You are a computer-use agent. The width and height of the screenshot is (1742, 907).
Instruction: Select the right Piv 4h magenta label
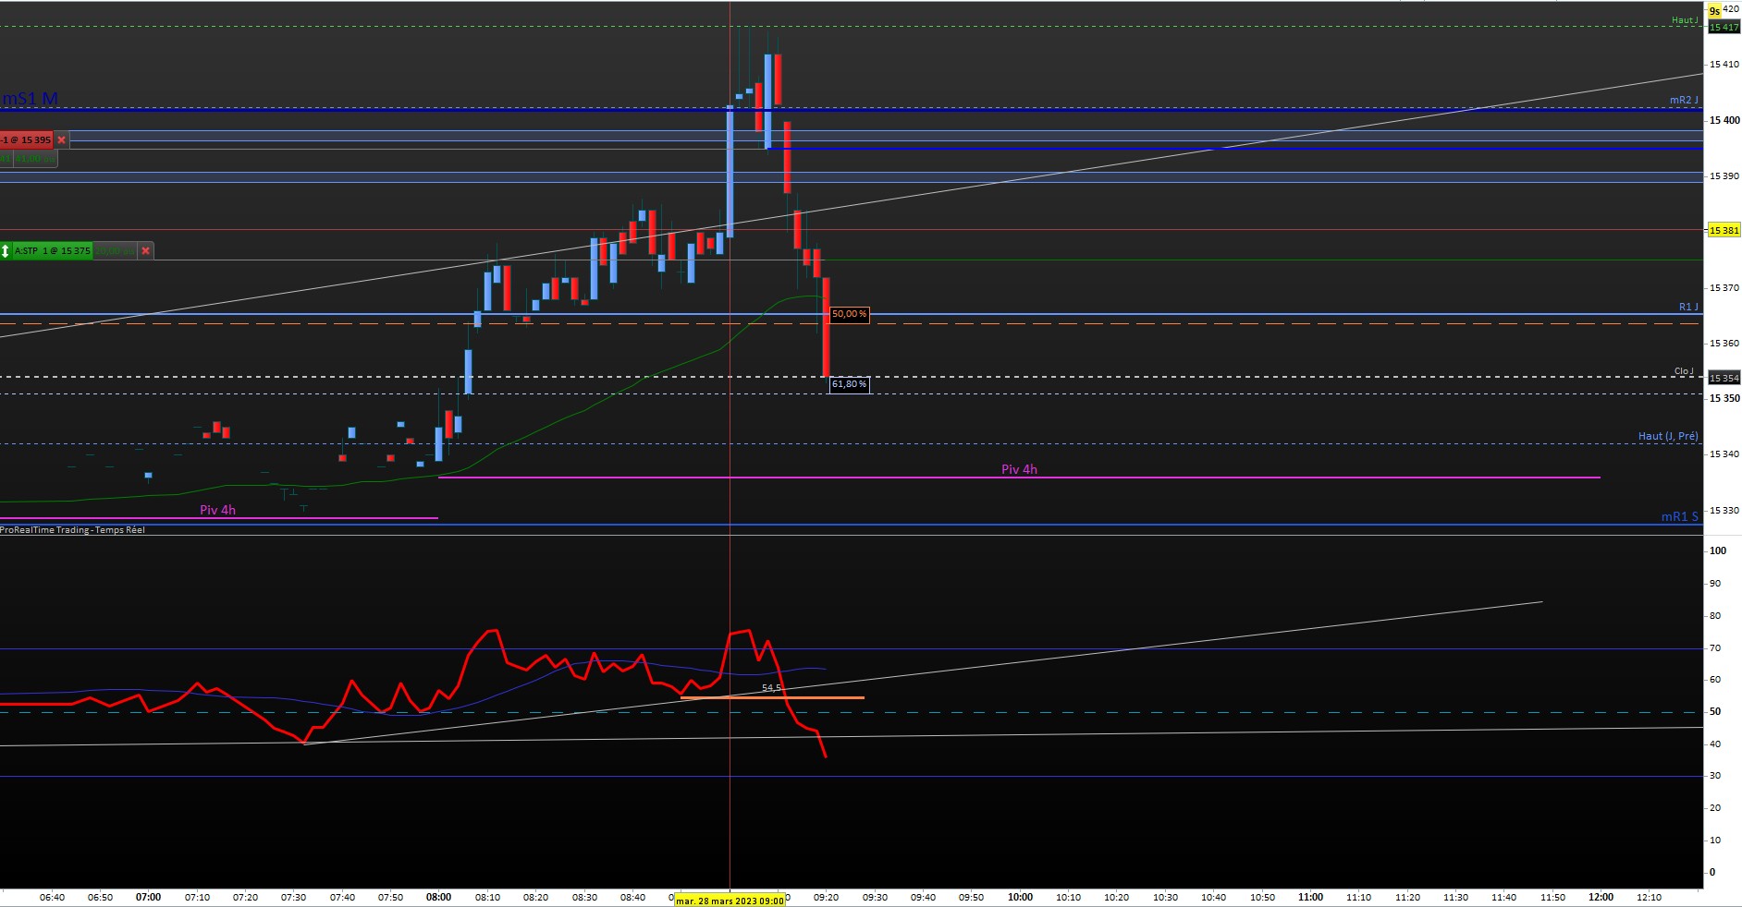[1019, 469]
